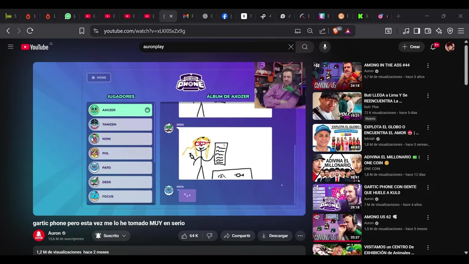Viewport: 469px width, 264px height.
Task: Click the video player to pause
Action: click(169, 139)
